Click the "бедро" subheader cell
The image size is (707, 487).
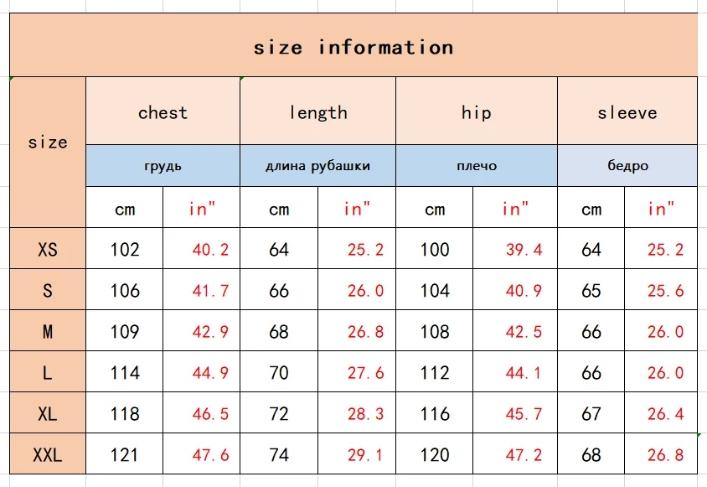pos(627,166)
